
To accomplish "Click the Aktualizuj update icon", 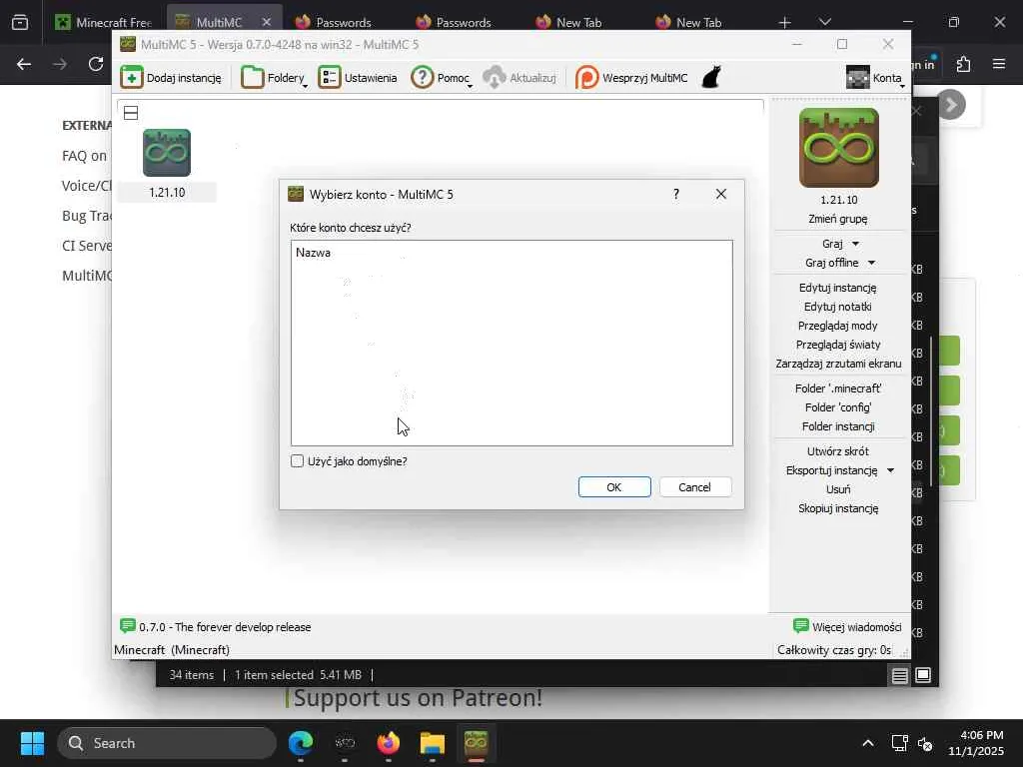I will tap(494, 78).
